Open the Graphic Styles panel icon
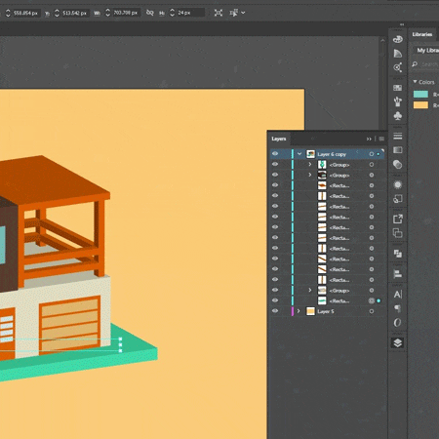The width and height of the screenshot is (439, 439). tap(397, 199)
